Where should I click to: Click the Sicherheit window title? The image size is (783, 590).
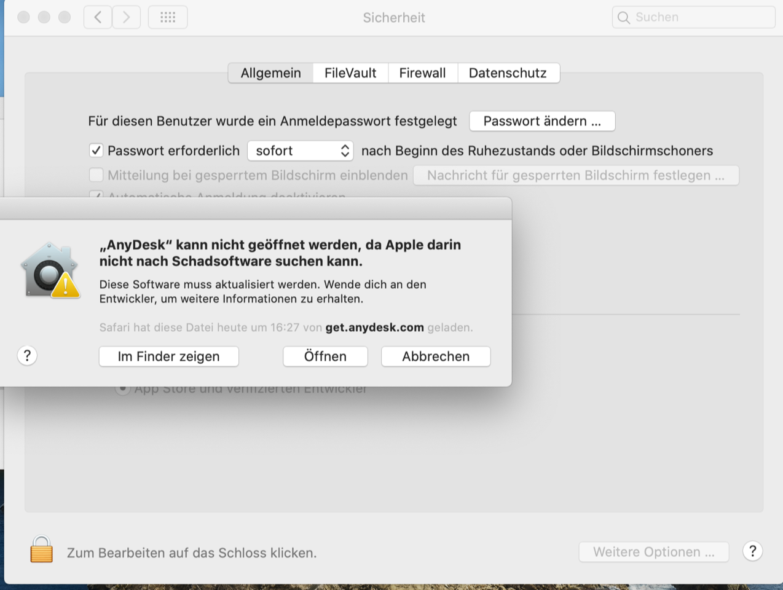pos(394,18)
